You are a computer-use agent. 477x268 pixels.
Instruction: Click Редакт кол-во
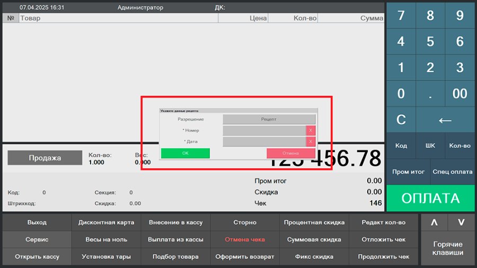[384, 222]
